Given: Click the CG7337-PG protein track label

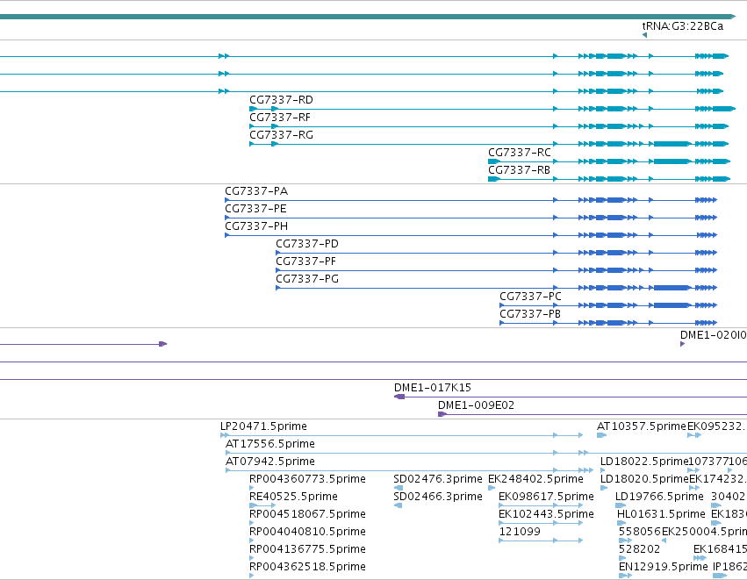Looking at the screenshot, I should tap(307, 279).
